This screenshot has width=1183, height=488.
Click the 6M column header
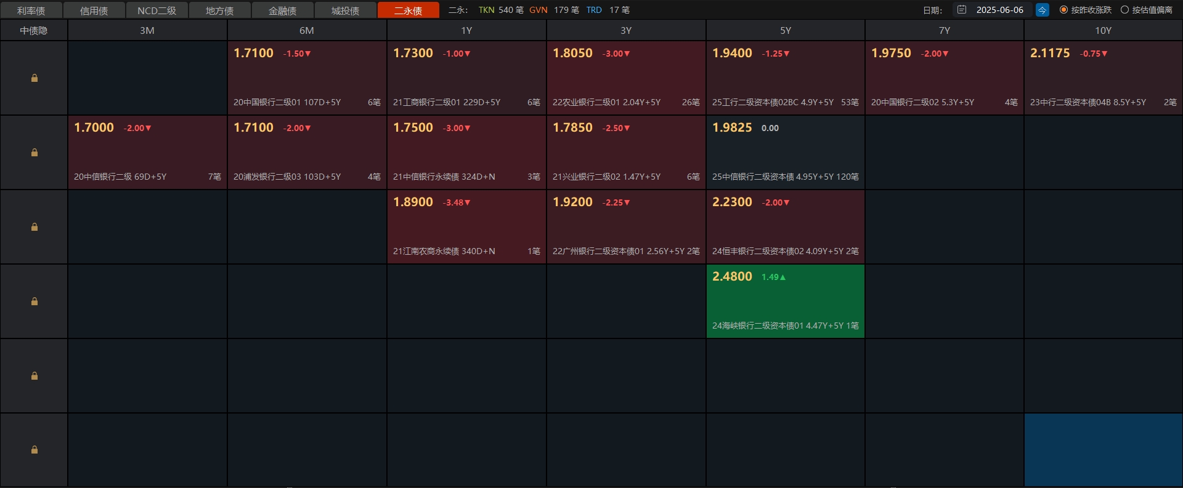point(307,30)
